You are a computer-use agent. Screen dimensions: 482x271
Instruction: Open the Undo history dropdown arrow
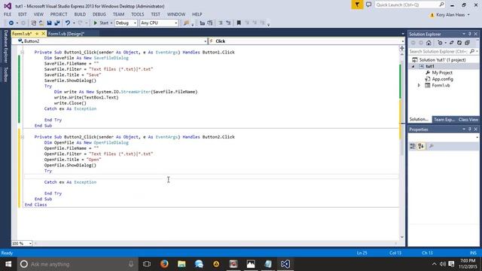coord(74,23)
